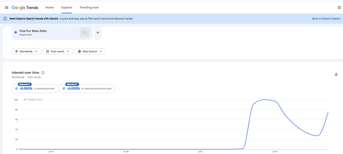Click the chart peak near Jul 12
The image size is (343, 154).
[264, 100]
